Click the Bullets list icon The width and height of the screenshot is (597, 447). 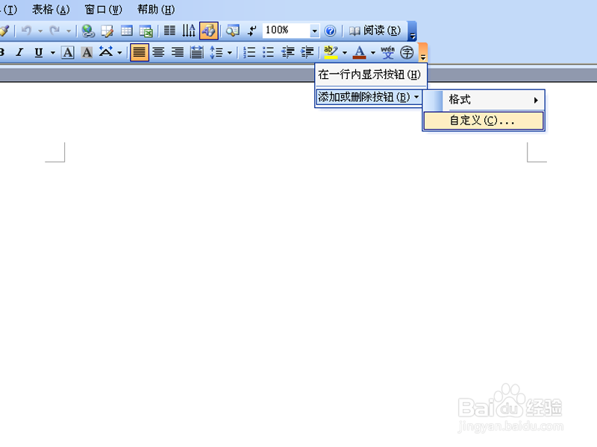coord(269,52)
